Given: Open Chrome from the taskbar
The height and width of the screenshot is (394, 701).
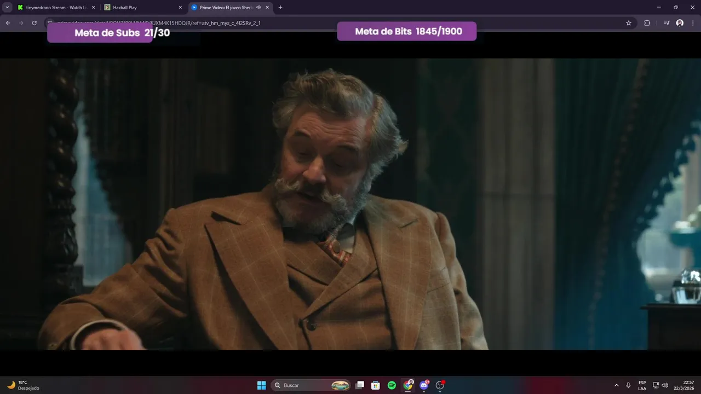Looking at the screenshot, I should 408,385.
